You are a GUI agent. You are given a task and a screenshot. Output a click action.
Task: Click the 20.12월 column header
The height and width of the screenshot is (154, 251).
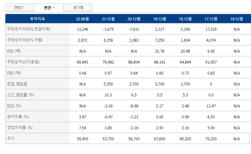(134, 19)
